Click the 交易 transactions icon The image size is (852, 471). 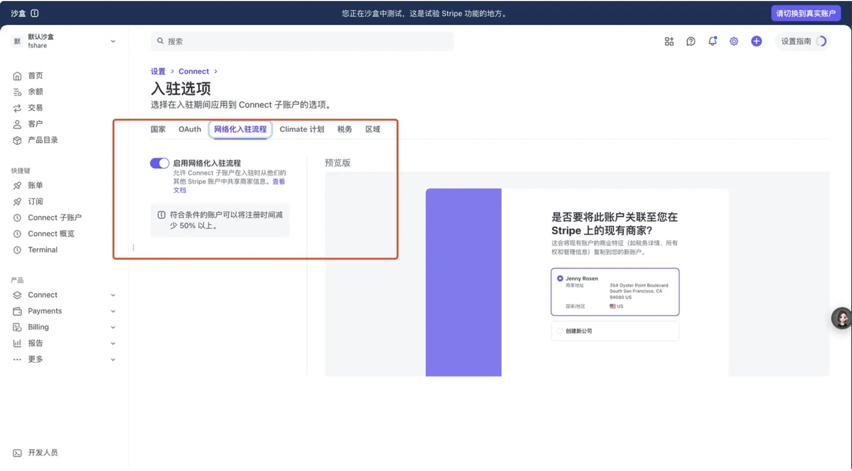[x=17, y=108]
